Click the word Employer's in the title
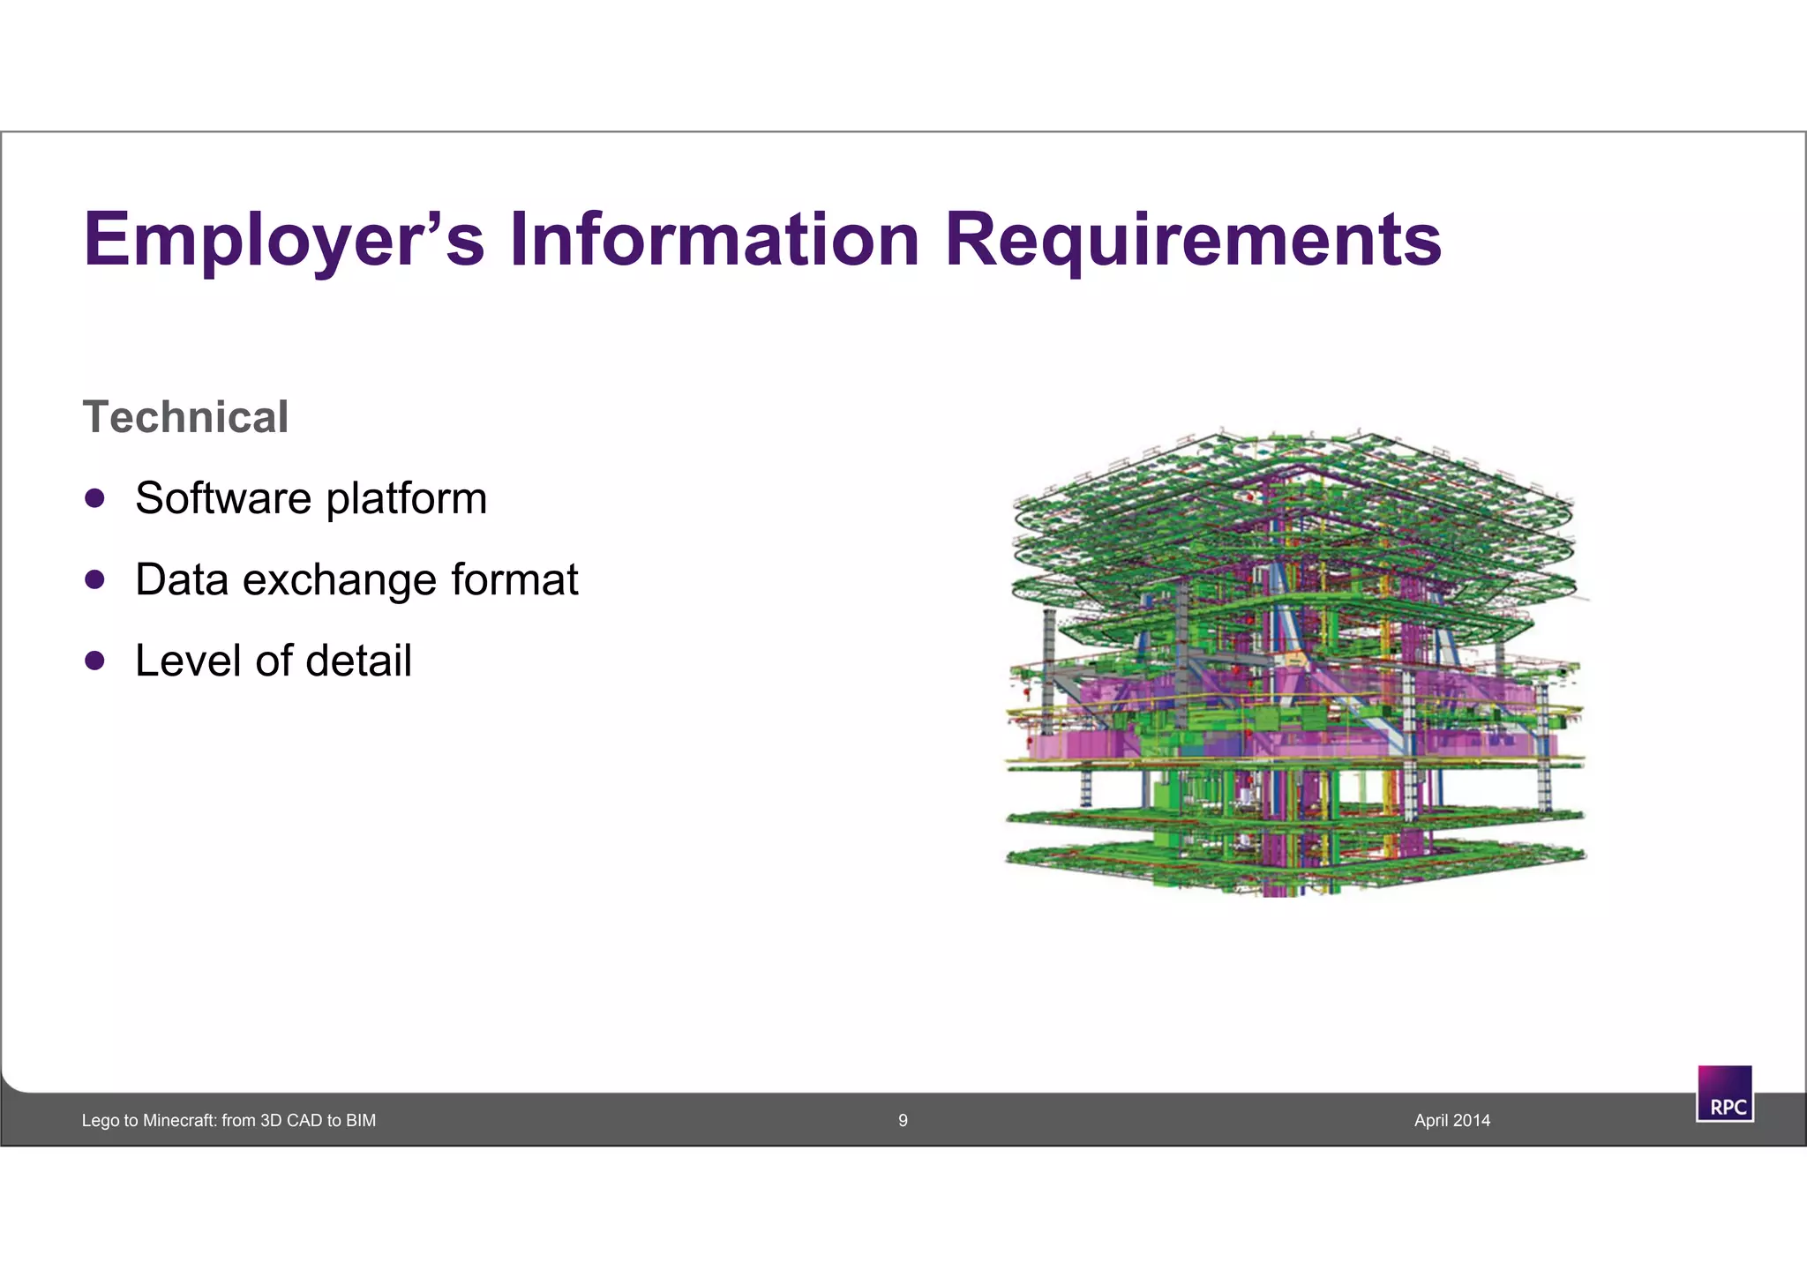 (x=284, y=240)
